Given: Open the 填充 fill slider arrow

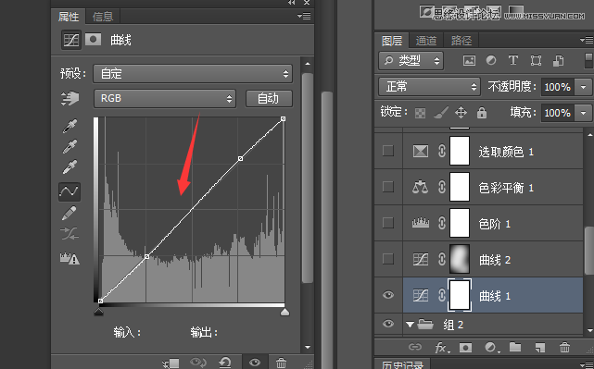Looking at the screenshot, I should pos(583,113).
